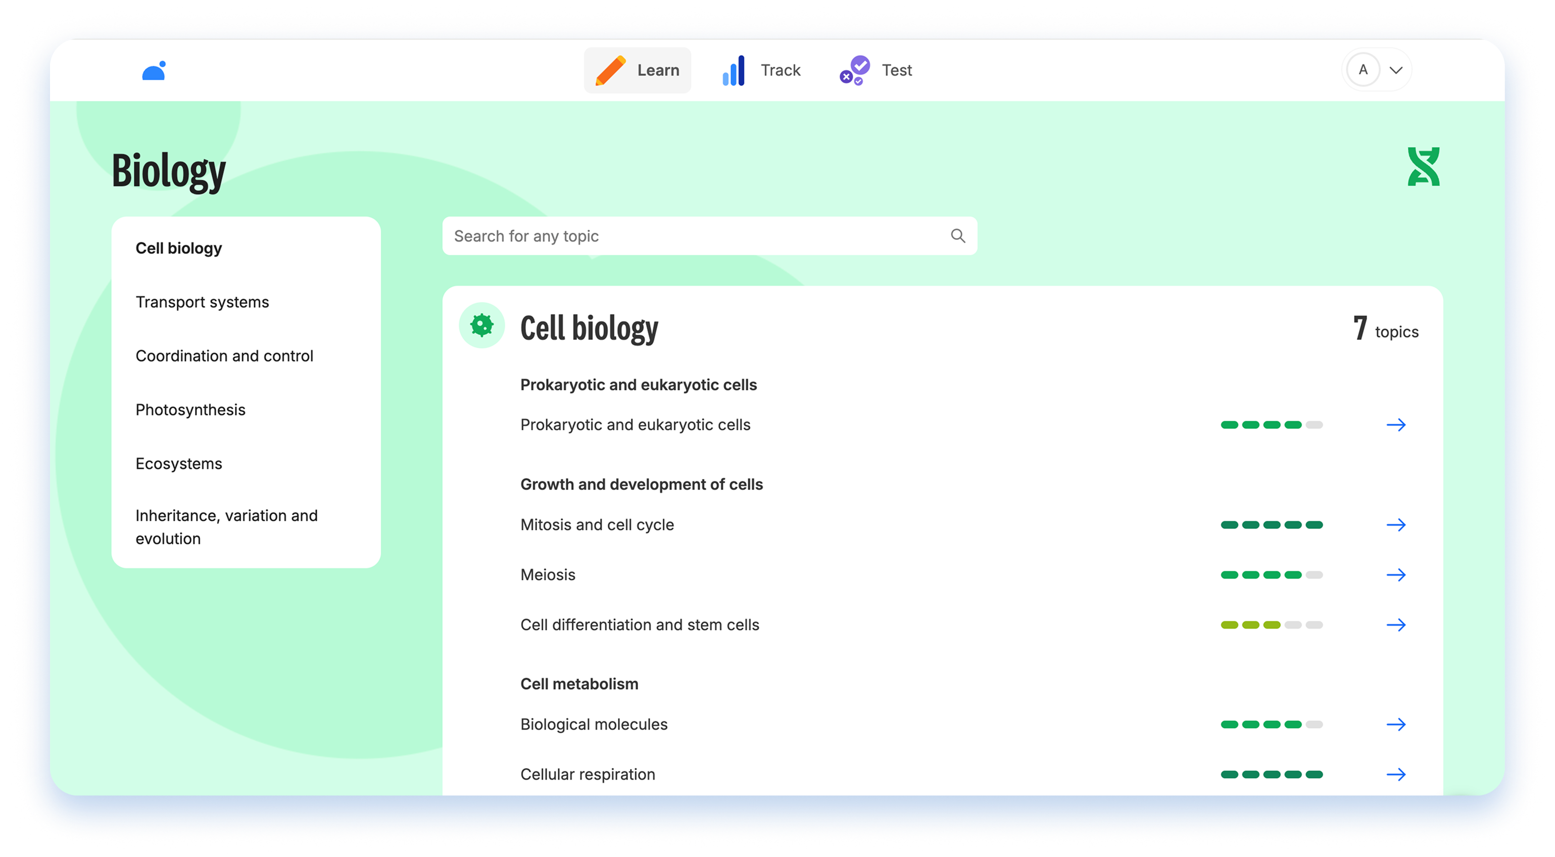Viewport: 1555px width, 857px height.
Task: Click the magnifying glass search icon
Action: point(958,236)
